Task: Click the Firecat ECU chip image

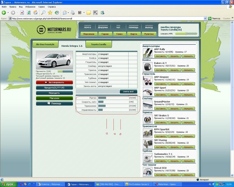Action: [148, 171]
